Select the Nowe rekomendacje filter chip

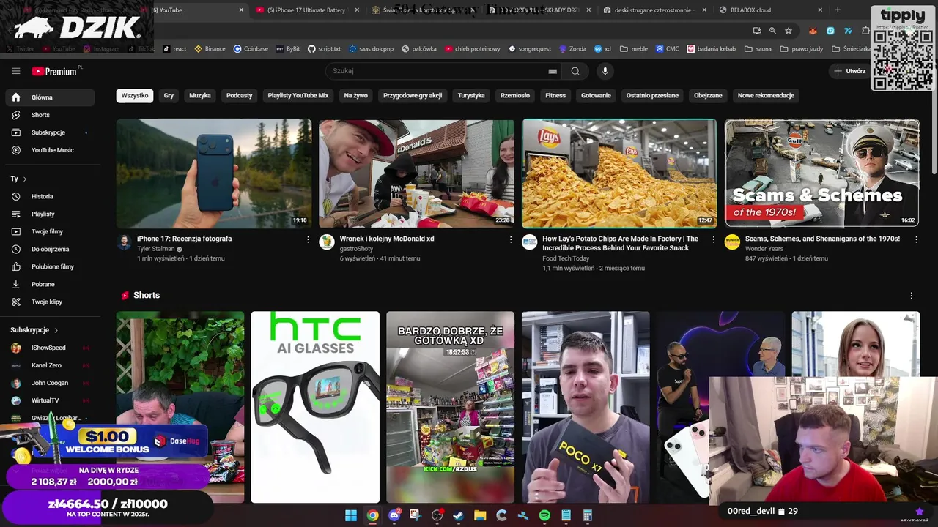[x=766, y=95]
